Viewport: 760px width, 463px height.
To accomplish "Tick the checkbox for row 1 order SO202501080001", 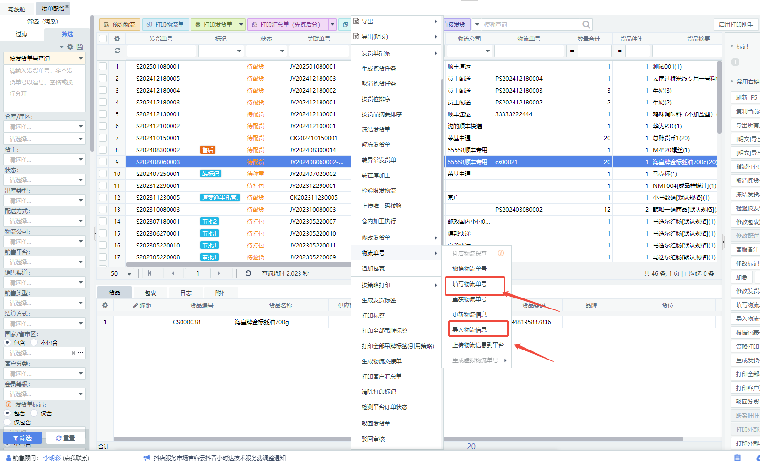I will click(103, 66).
